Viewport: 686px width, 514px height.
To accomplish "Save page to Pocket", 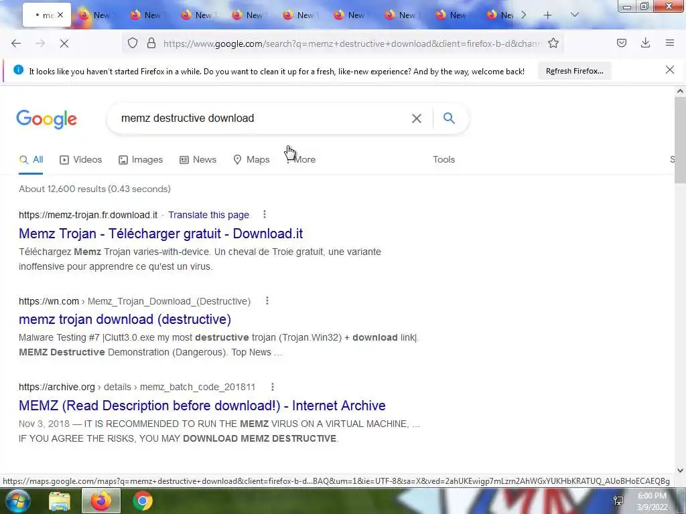I will tap(622, 44).
